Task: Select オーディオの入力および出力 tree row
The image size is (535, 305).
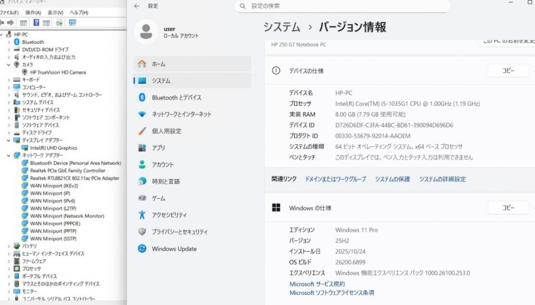Action: pyautogui.click(x=49, y=57)
